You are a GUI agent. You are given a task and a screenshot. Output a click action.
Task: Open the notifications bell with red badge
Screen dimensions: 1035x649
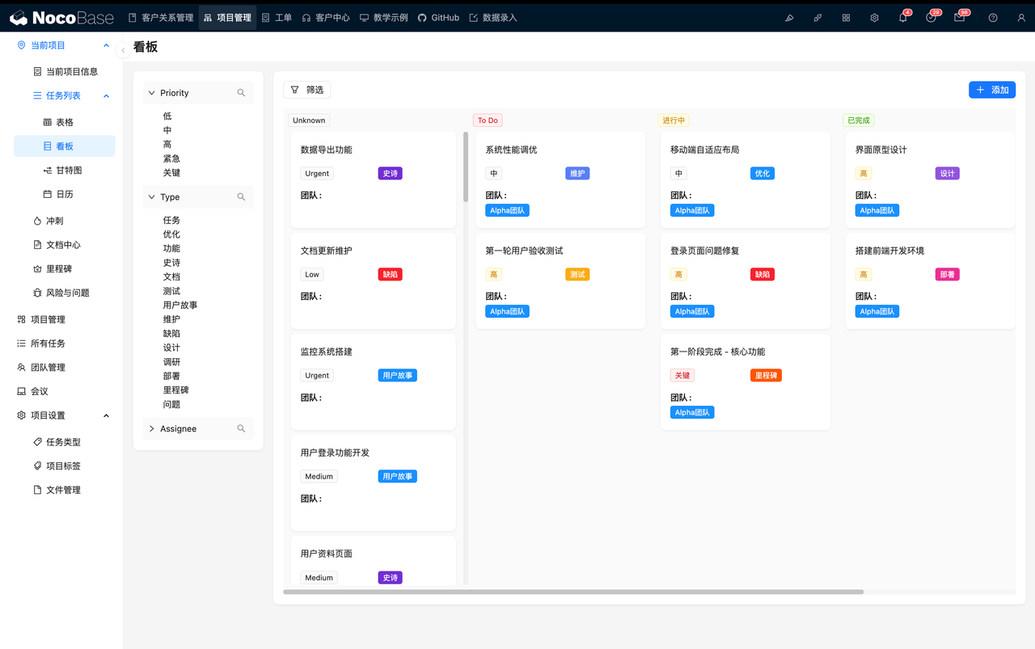902,17
